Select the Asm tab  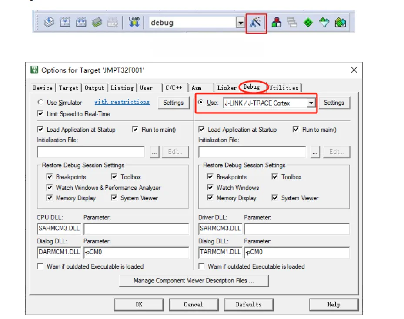tap(196, 88)
